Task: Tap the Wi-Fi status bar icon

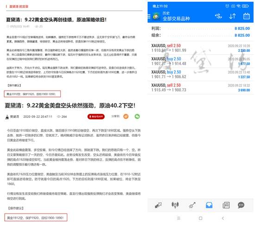Action: point(238,6)
